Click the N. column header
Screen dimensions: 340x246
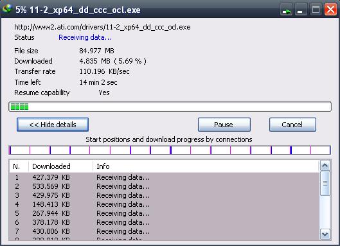tap(19, 166)
